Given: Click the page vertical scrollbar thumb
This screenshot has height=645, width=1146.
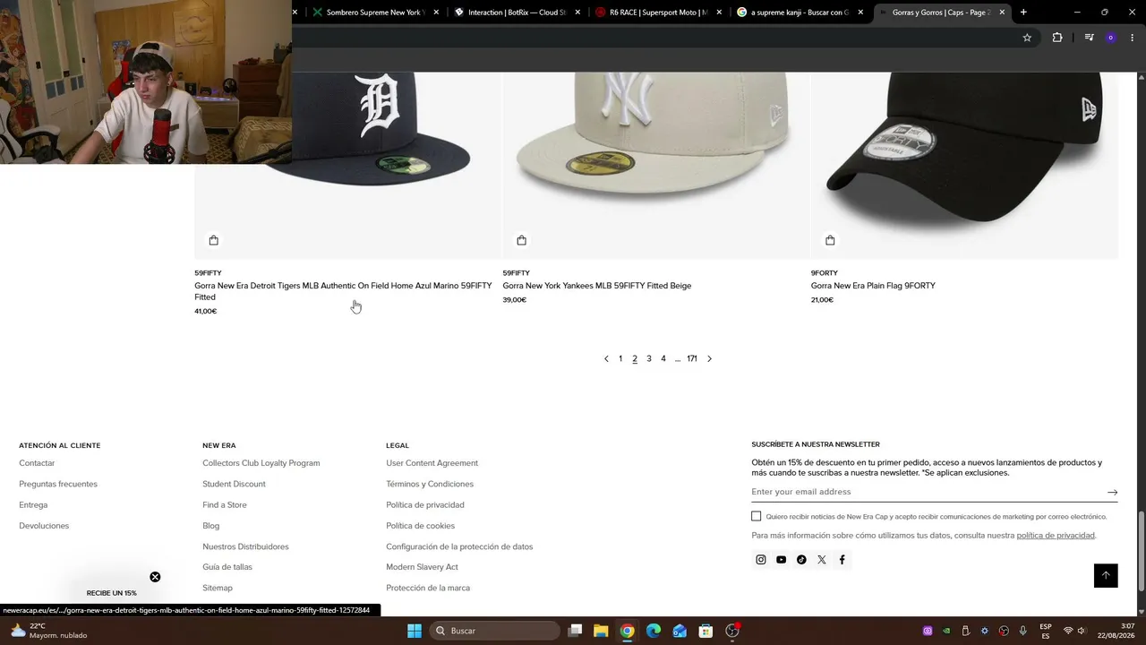Looking at the screenshot, I should (1141, 551).
